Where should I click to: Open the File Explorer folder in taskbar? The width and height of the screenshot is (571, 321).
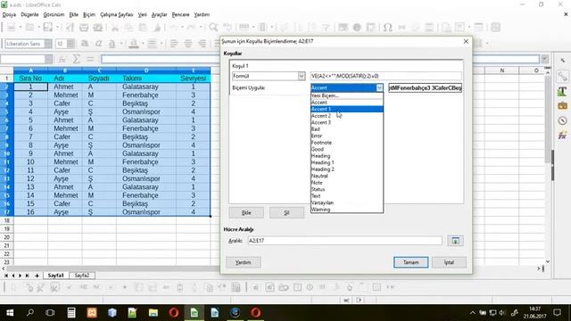pos(153,313)
